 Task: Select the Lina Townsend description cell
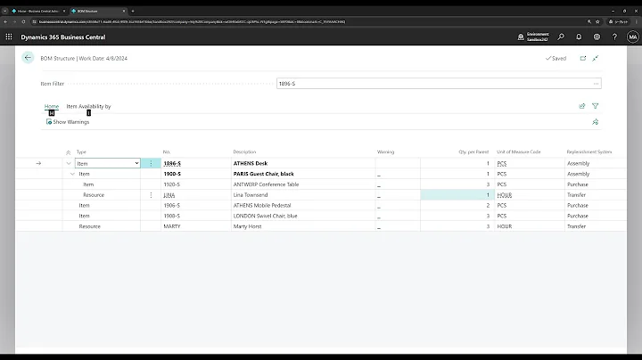pos(303,195)
